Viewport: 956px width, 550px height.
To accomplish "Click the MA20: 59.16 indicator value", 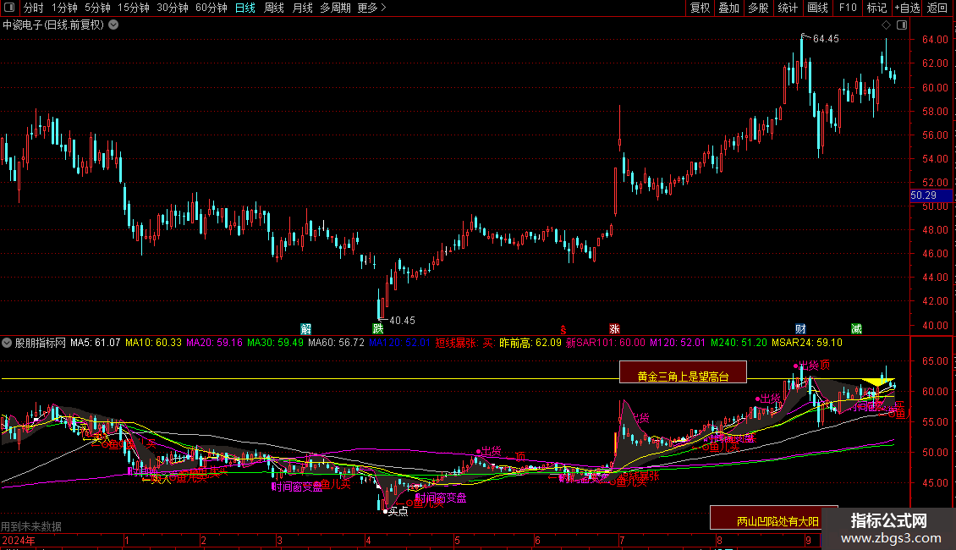I will point(215,343).
